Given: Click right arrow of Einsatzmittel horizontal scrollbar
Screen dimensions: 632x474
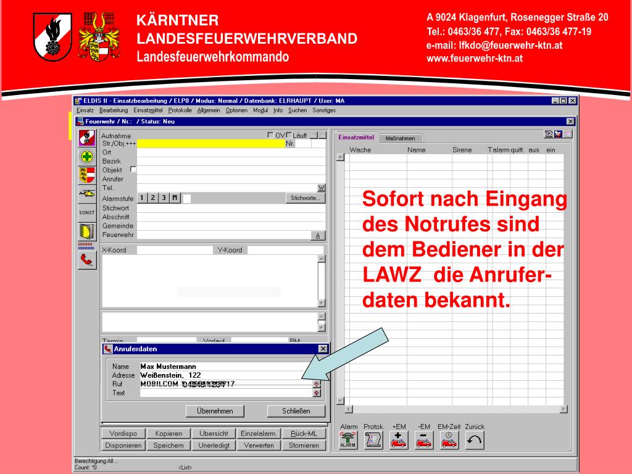Looking at the screenshot, I should tap(564, 409).
